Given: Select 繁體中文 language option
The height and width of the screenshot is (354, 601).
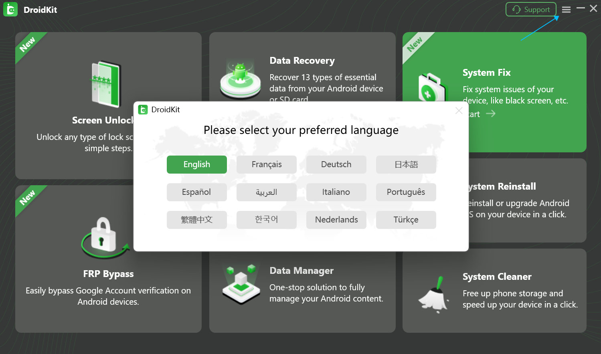Looking at the screenshot, I should click(x=197, y=220).
